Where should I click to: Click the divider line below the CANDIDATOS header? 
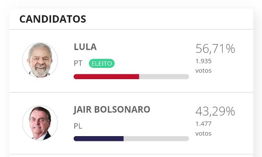tap(131, 29)
